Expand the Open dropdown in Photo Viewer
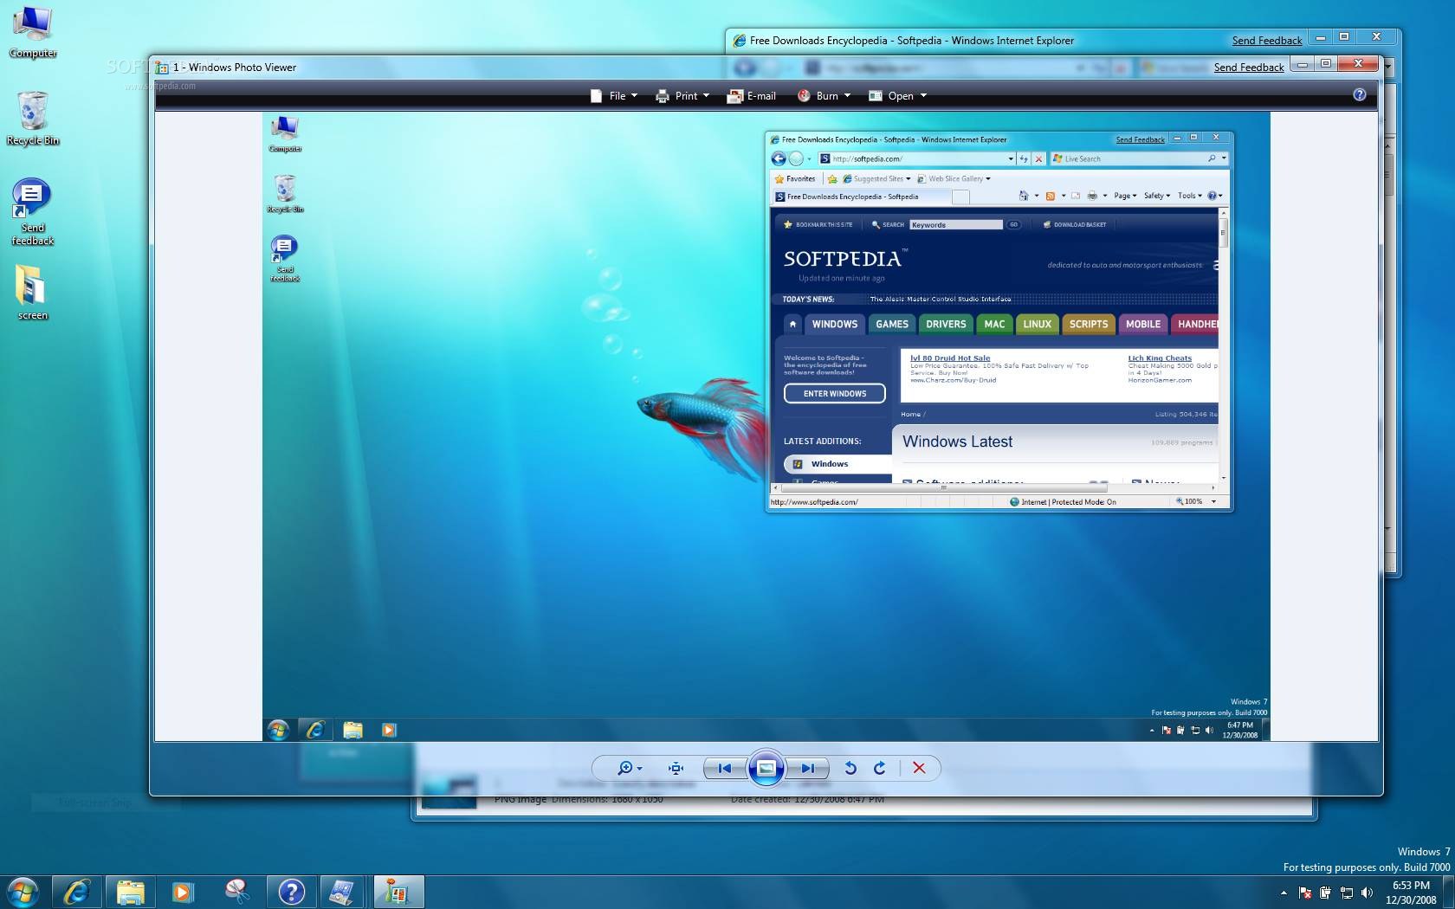Image resolution: width=1455 pixels, height=909 pixels. pos(898,96)
